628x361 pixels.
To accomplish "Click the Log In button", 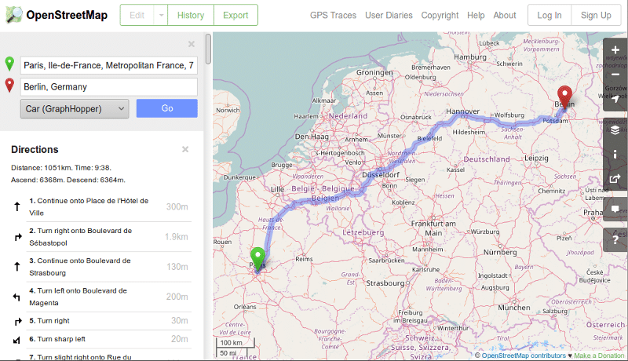I will click(x=549, y=15).
